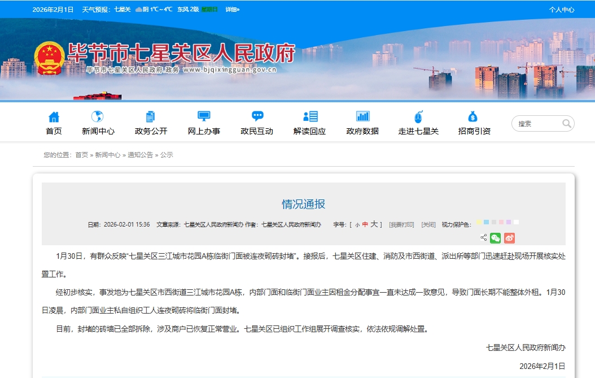Click the 首页 home icon in navigation

click(x=54, y=117)
